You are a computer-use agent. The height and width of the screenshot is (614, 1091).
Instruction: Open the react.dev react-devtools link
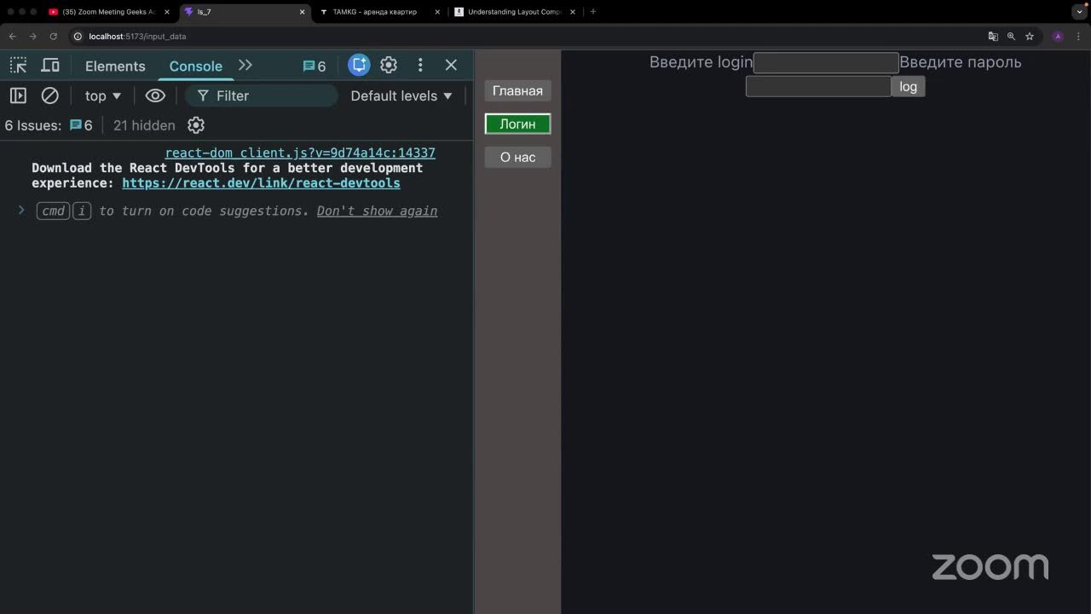(261, 183)
